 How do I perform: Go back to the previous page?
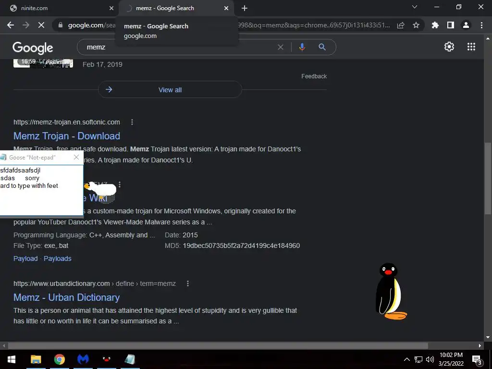tap(11, 25)
